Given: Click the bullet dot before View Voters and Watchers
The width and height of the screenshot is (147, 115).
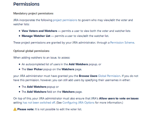Looking at the screenshot, I should coord(19,31).
